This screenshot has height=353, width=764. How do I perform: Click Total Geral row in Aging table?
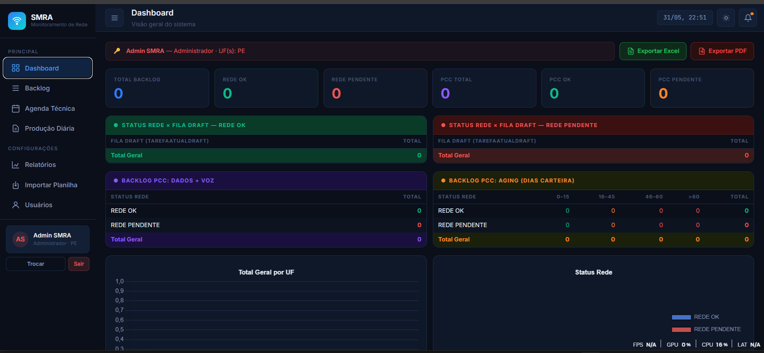[593, 239]
